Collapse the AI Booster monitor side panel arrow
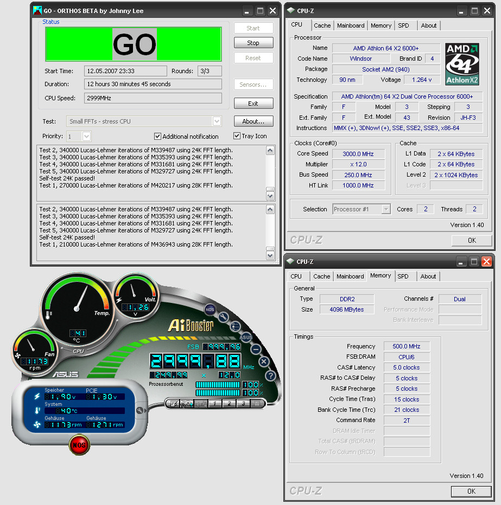Viewport: 501px width, 505px height. (141, 410)
